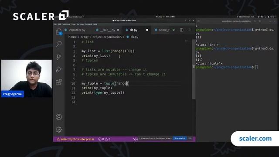279x157 pixels.
Task: Click the <class 'int'> terminal output
Action: click(207, 44)
